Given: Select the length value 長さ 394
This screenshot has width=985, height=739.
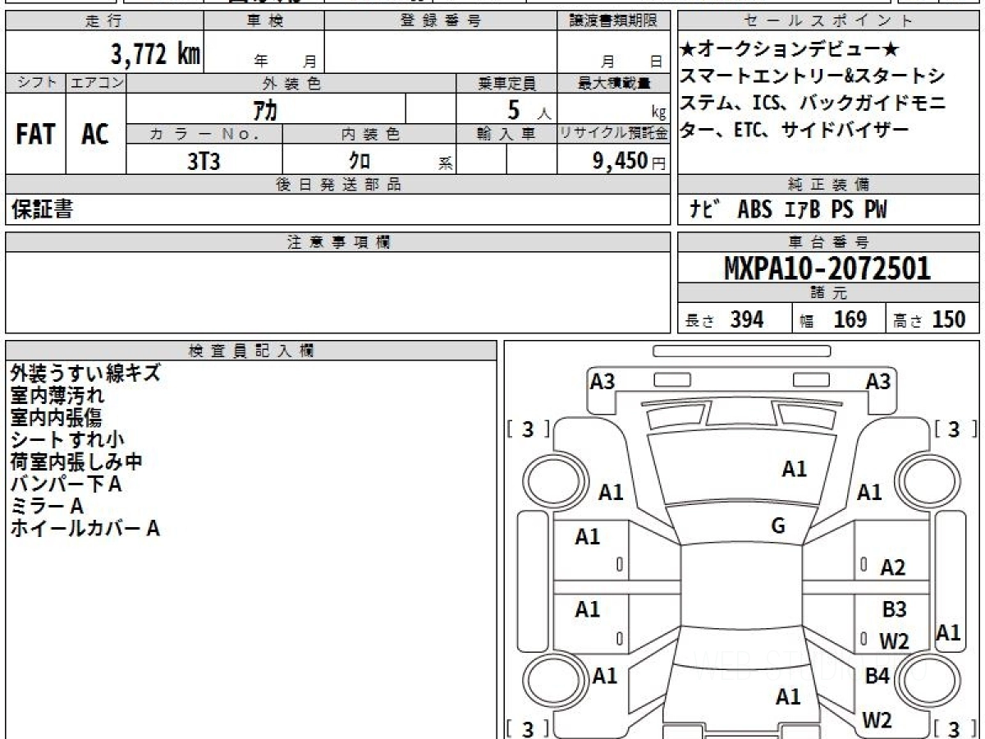Looking at the screenshot, I should tap(724, 319).
